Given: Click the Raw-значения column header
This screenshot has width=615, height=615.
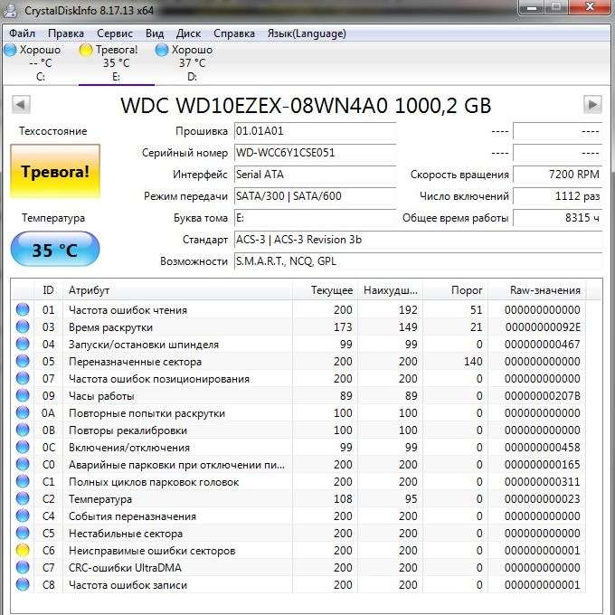Looking at the screenshot, I should pyautogui.click(x=544, y=290).
